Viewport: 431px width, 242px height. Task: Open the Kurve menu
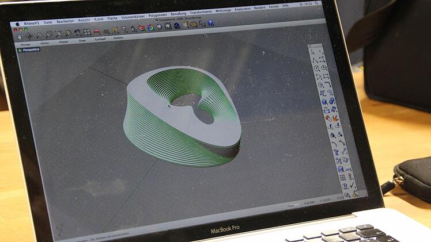(99, 19)
